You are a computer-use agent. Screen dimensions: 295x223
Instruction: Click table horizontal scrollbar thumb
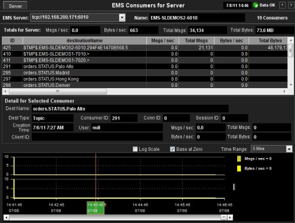coord(58,91)
